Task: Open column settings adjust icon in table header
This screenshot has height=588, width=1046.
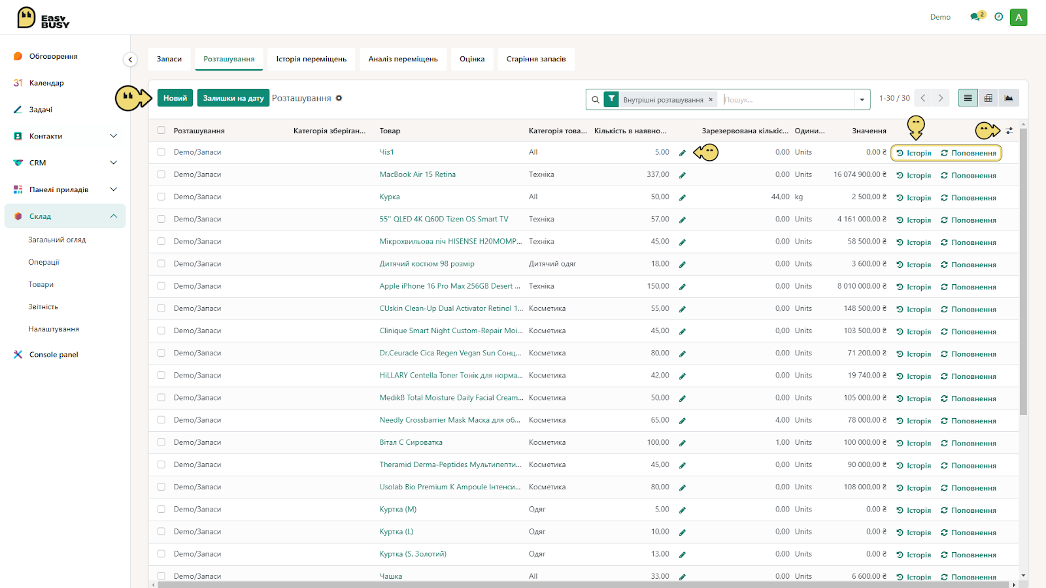Action: click(x=1009, y=131)
